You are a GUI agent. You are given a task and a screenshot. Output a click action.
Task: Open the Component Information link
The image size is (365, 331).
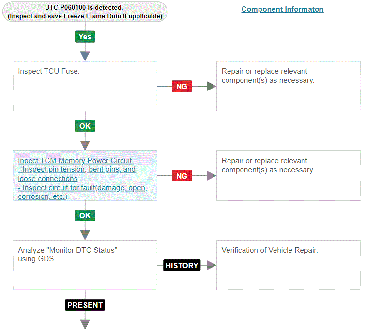tap(282, 9)
